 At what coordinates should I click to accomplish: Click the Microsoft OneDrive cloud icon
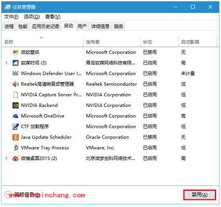point(15,116)
